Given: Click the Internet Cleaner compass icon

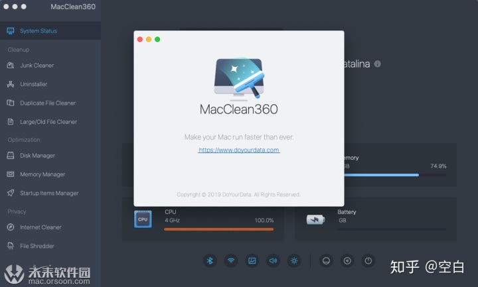Looking at the screenshot, I should [x=11, y=227].
